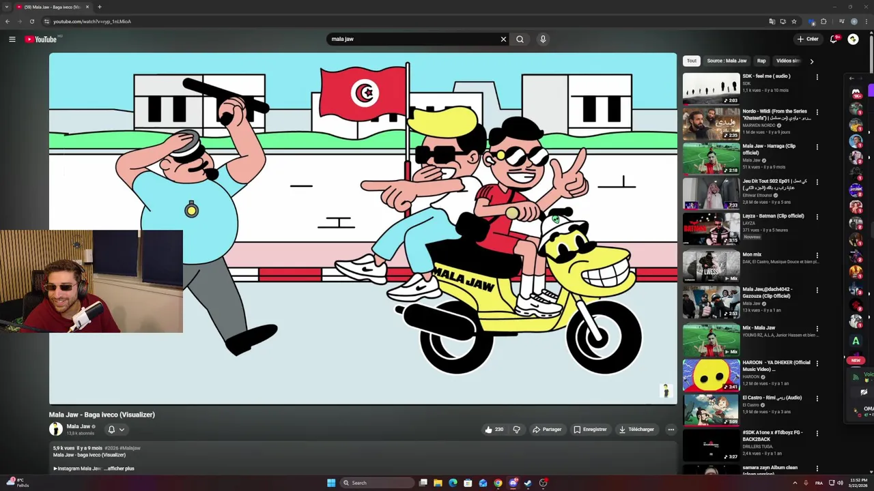Select the Tout filter chip
Screen dimensions: 874x491
(692, 61)
